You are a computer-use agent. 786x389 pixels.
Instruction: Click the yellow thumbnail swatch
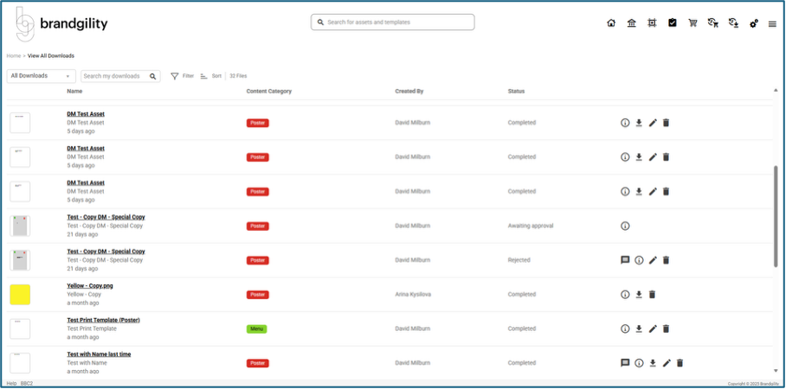click(x=20, y=295)
